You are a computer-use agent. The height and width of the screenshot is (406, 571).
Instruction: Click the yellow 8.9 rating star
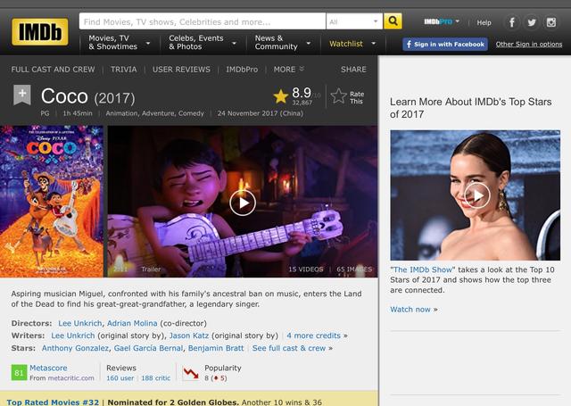(x=281, y=96)
